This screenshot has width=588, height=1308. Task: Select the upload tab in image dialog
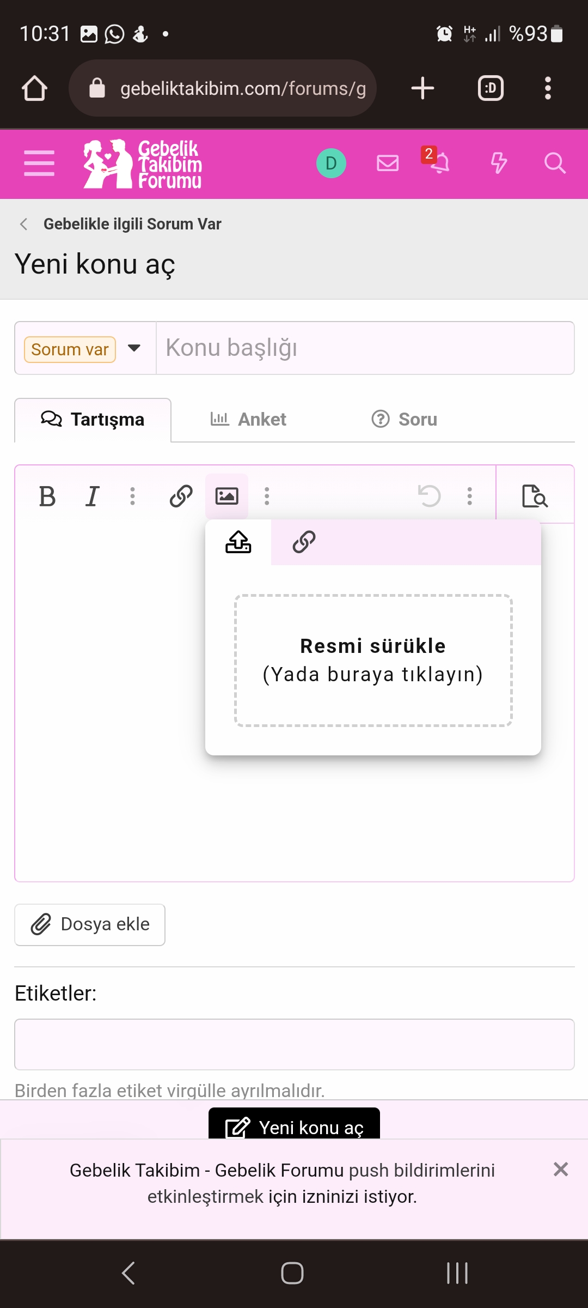[x=238, y=542]
